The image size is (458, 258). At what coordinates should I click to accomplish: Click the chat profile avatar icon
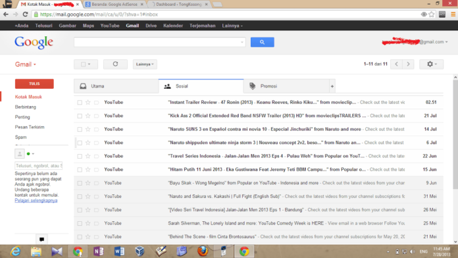(x=20, y=154)
